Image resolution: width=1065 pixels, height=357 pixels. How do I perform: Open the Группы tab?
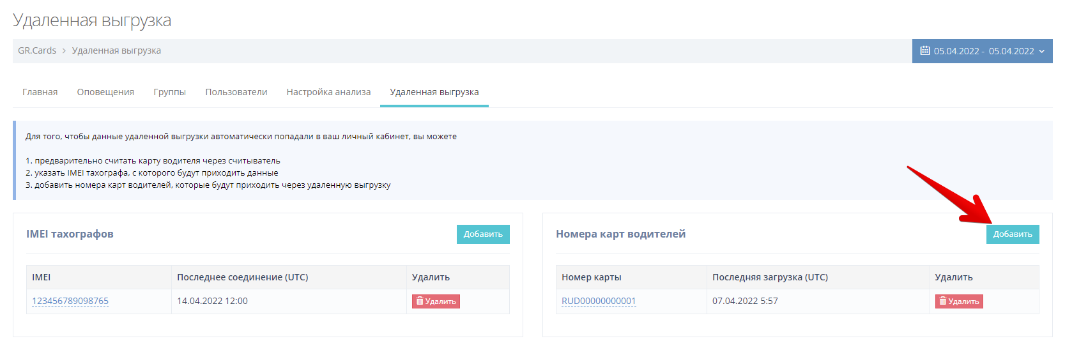pyautogui.click(x=169, y=92)
